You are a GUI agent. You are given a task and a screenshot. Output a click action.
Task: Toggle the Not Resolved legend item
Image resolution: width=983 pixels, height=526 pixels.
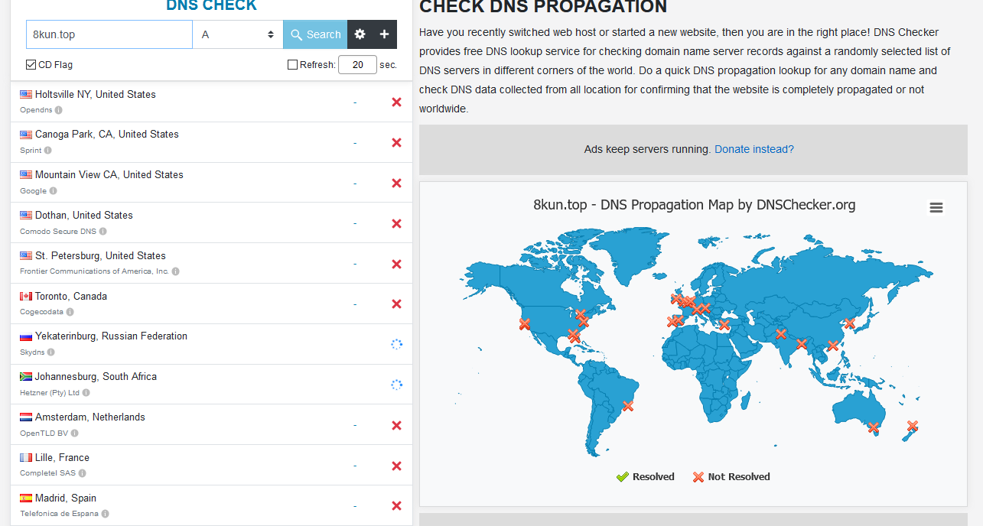coord(731,476)
